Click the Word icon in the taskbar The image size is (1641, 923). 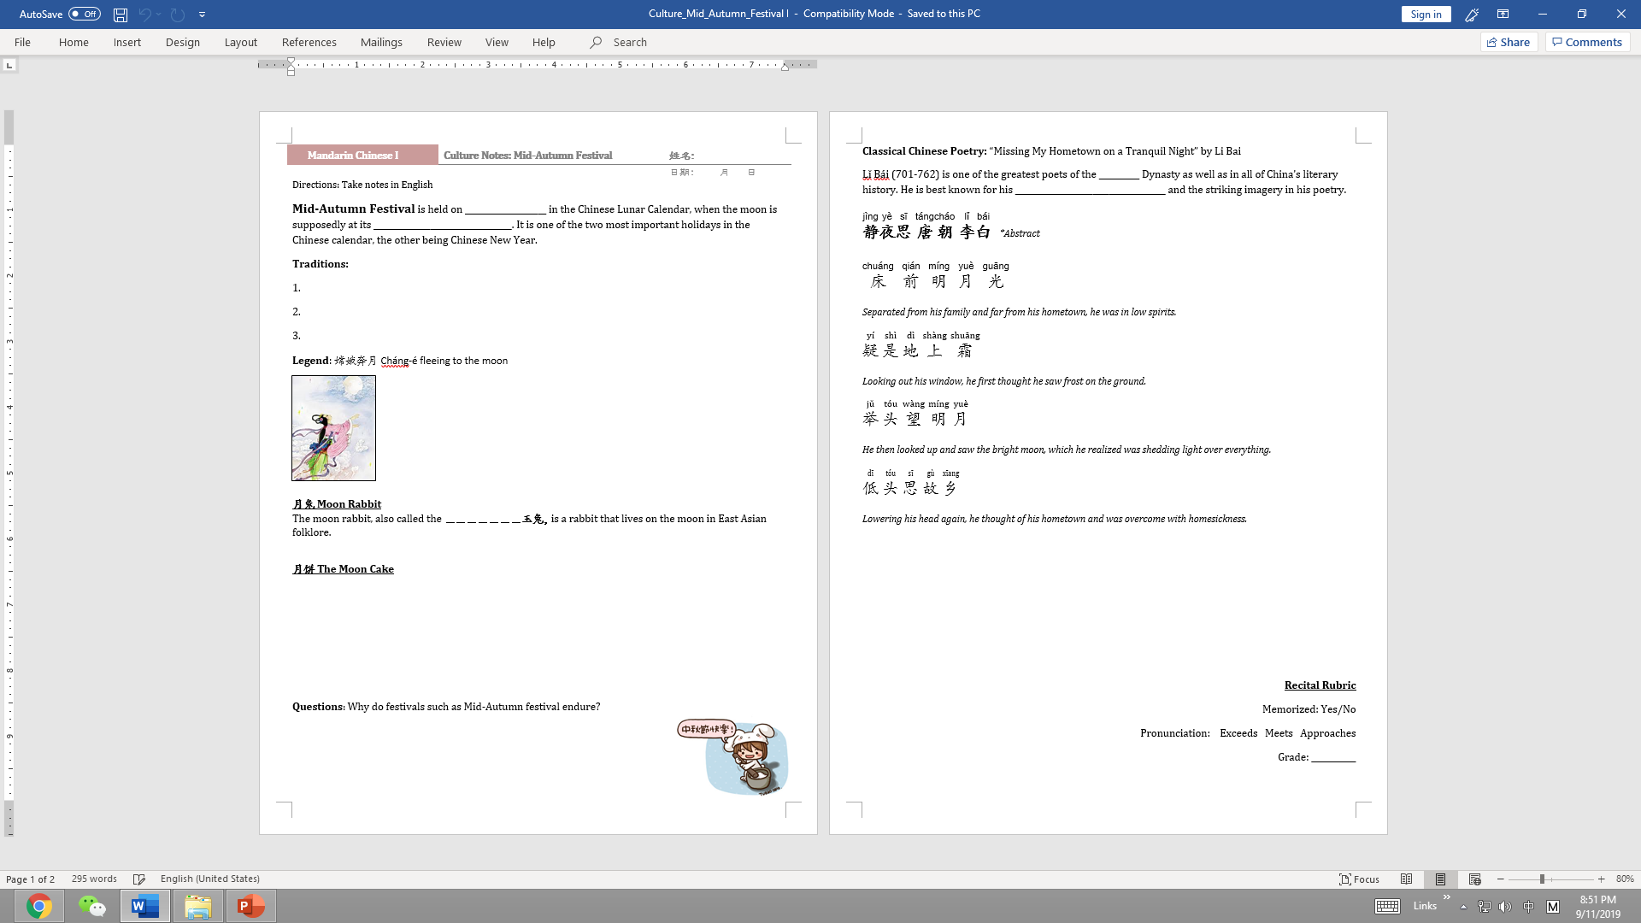point(145,906)
